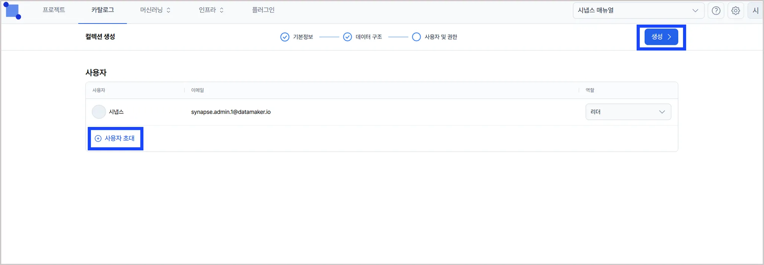Open the settings gear icon
The image size is (764, 265).
[x=736, y=10]
